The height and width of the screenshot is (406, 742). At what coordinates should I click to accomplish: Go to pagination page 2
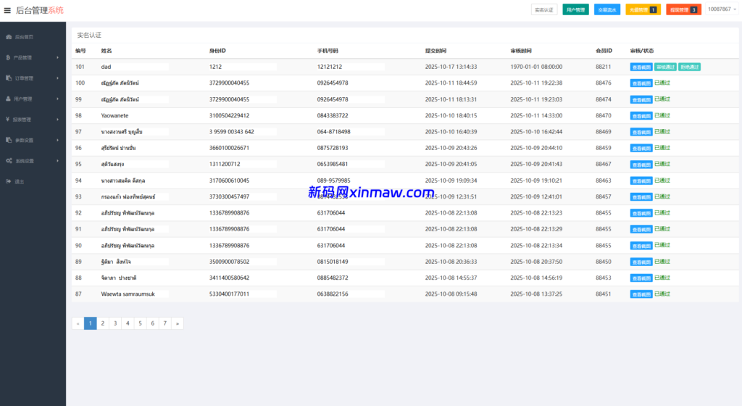click(103, 323)
